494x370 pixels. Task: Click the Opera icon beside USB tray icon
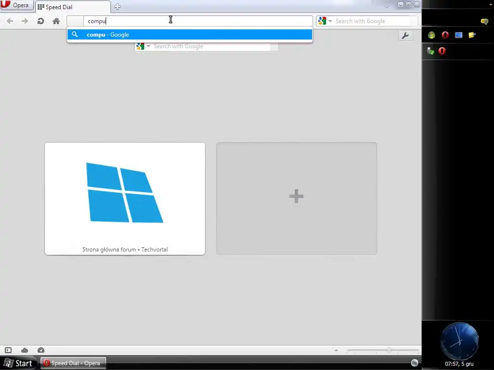[442, 51]
